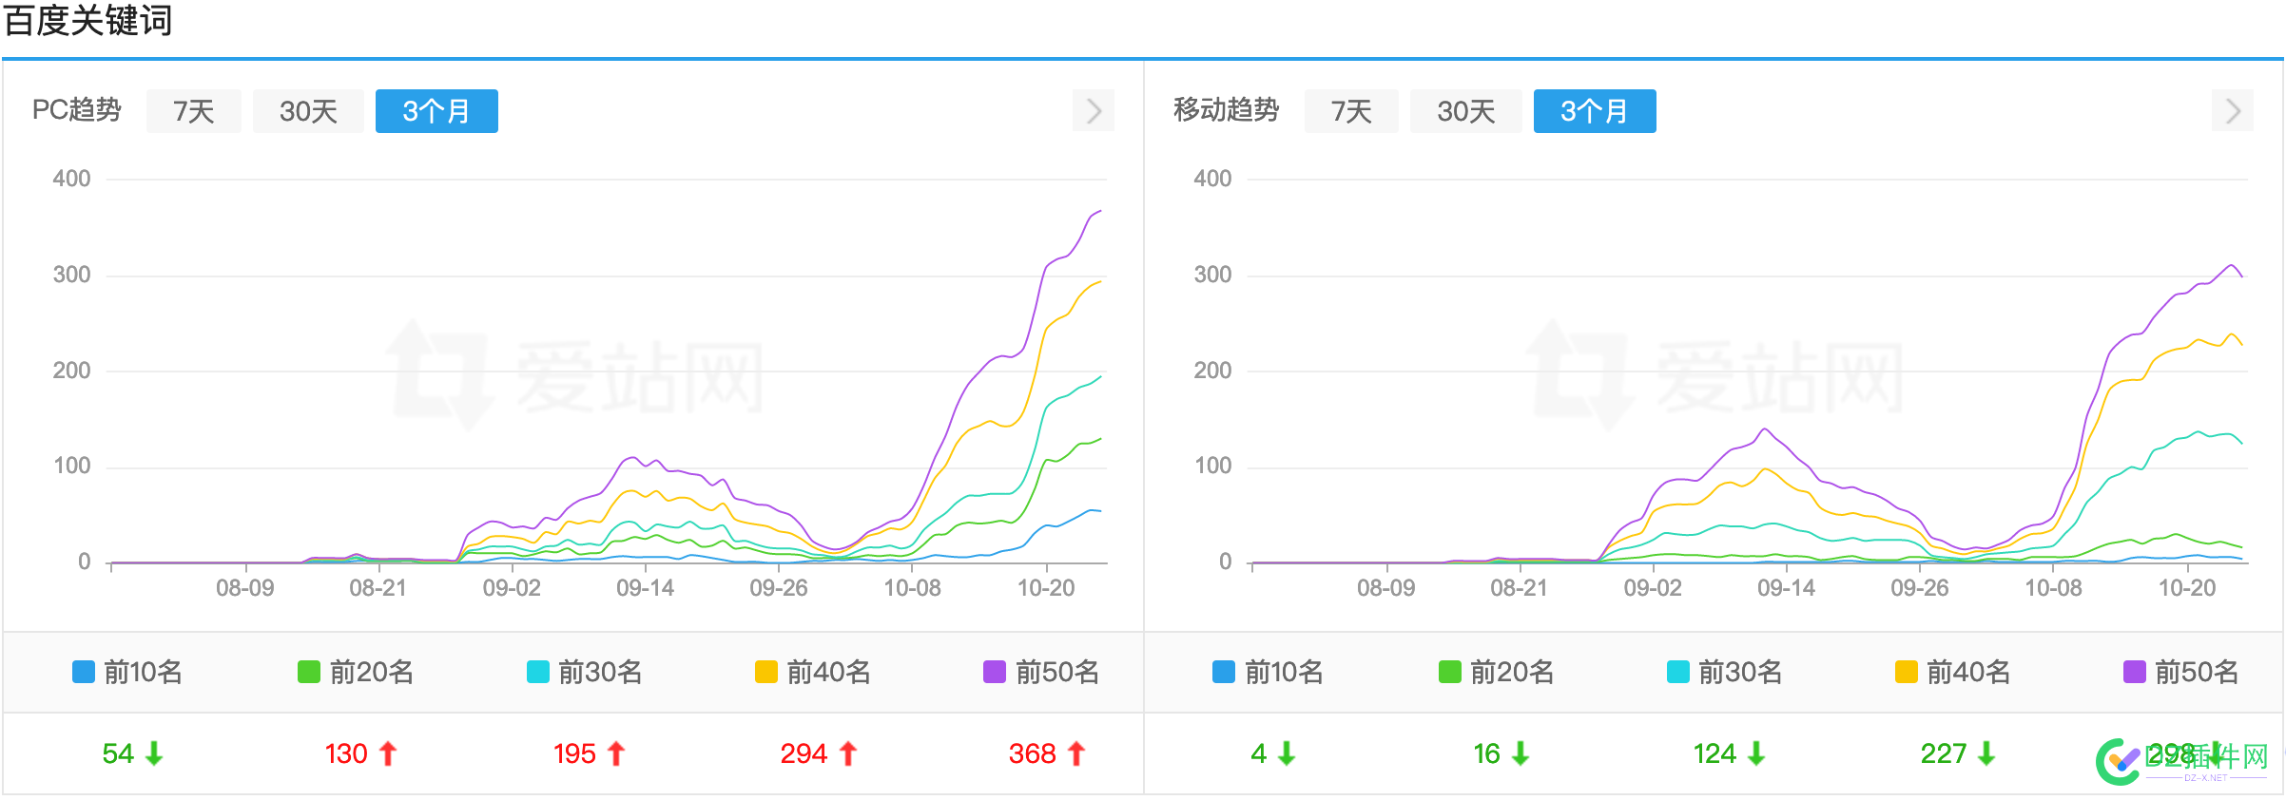Screen dimensions: 2286x800
Task: Toggle 前10名 blue legend swatch in PC chart
Action: click(x=84, y=672)
